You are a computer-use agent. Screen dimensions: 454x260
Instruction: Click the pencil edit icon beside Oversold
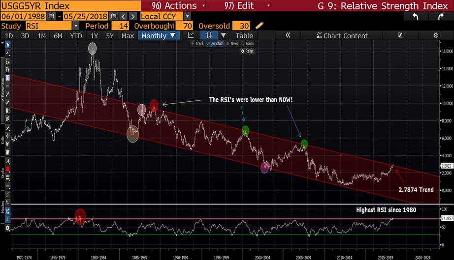click(x=259, y=26)
